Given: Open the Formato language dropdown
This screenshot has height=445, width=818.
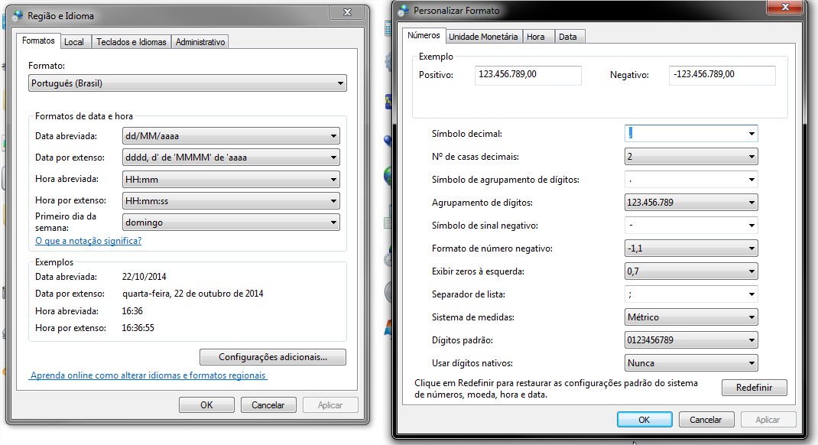Looking at the screenshot, I should 187,83.
